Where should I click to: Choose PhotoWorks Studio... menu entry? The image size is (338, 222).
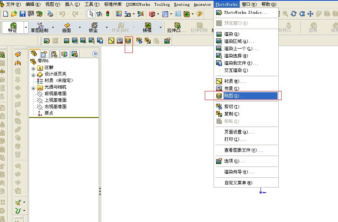[246, 12]
